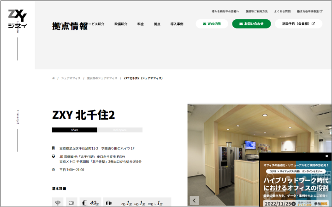Go to シェアオフィス breadcrumb
The image size is (332, 207).
coord(71,78)
